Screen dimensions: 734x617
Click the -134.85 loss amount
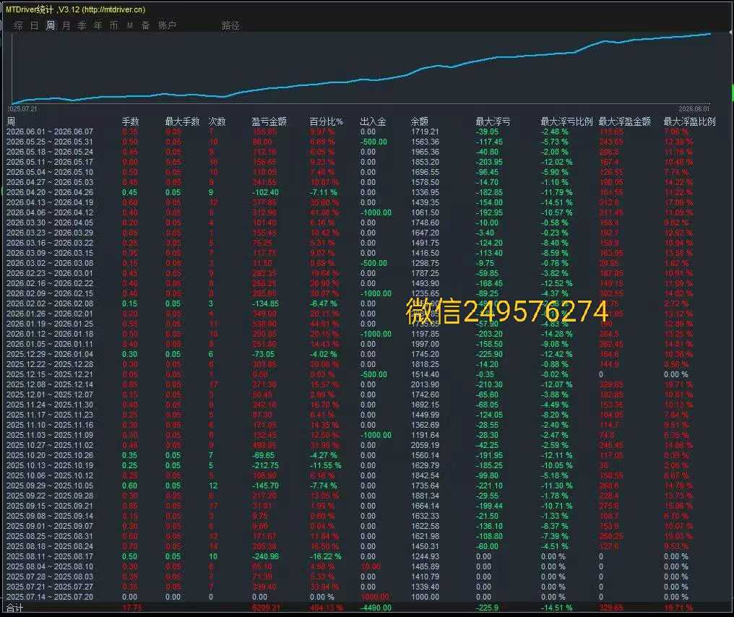[265, 303]
